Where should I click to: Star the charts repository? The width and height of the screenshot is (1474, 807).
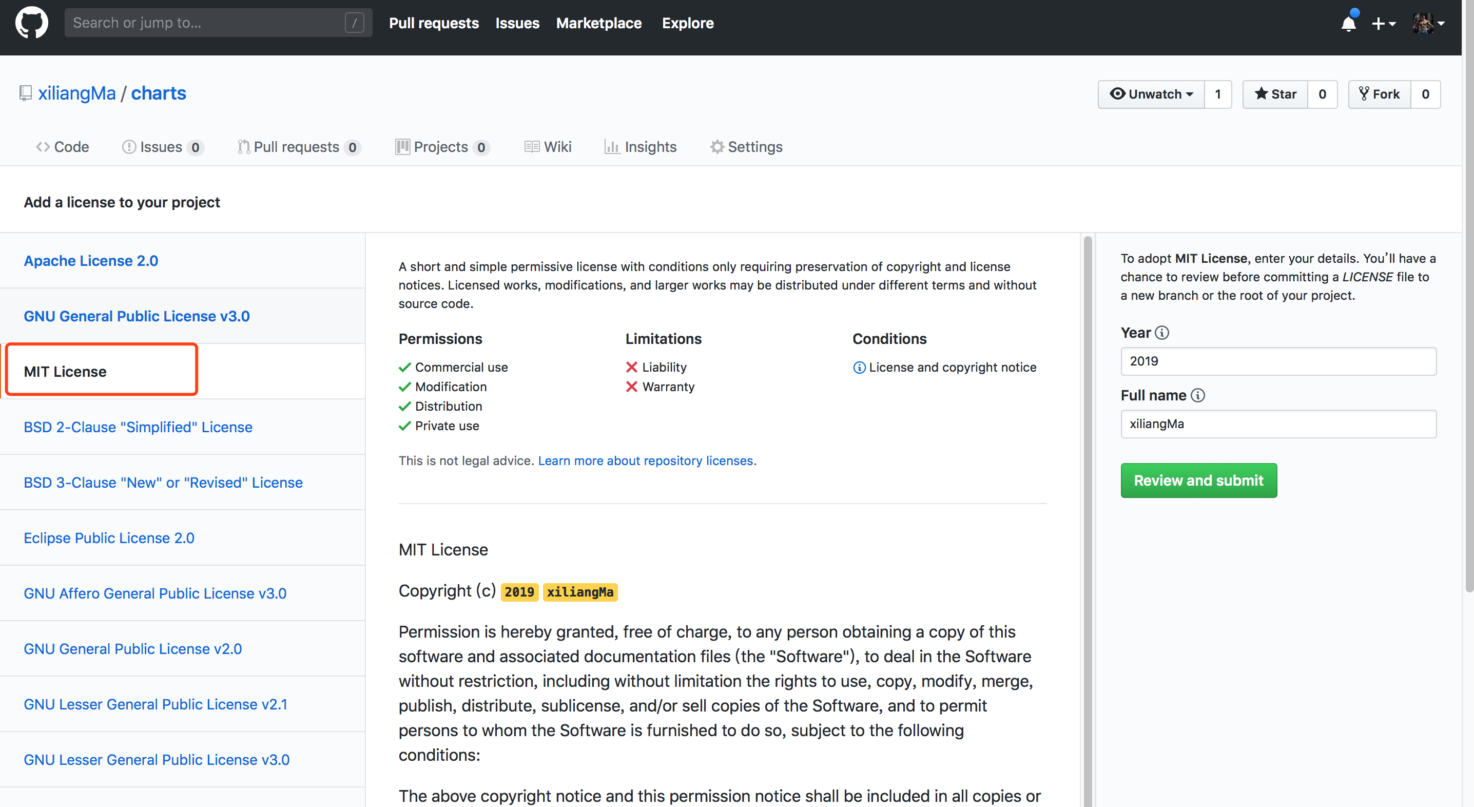(x=1275, y=94)
